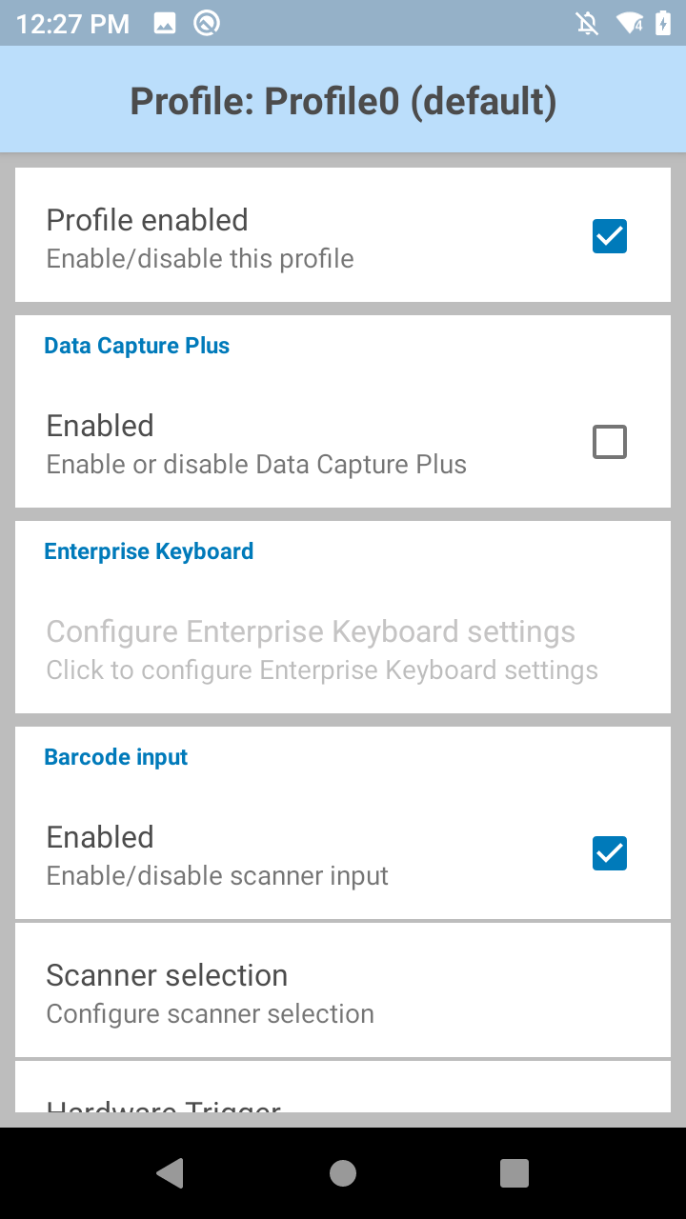Tap the muted bell status icon
Viewport: 686px width, 1219px height.
coord(588,24)
